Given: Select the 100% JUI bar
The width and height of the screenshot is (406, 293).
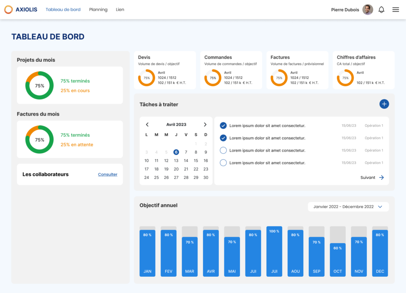Looking at the screenshot, I should click(x=274, y=251).
